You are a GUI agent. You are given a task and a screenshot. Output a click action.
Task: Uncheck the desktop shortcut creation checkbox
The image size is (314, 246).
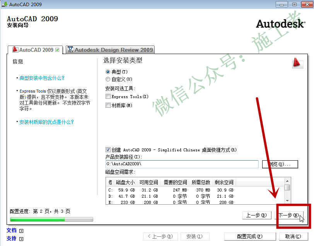tap(108, 149)
